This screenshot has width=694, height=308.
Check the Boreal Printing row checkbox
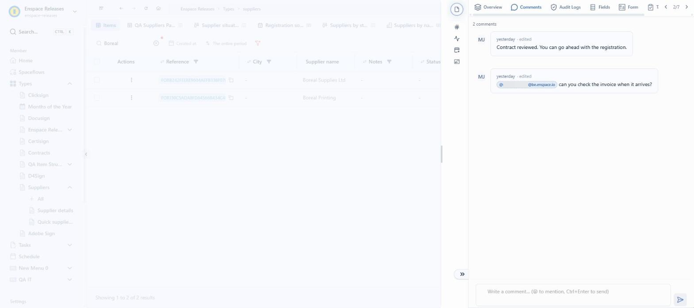(97, 98)
